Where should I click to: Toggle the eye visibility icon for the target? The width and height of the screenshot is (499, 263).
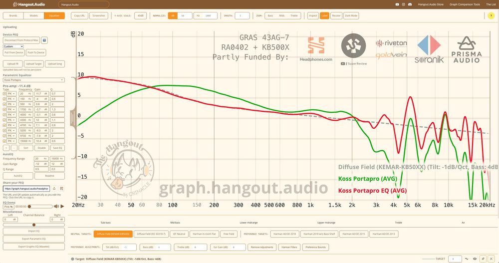[475, 259]
